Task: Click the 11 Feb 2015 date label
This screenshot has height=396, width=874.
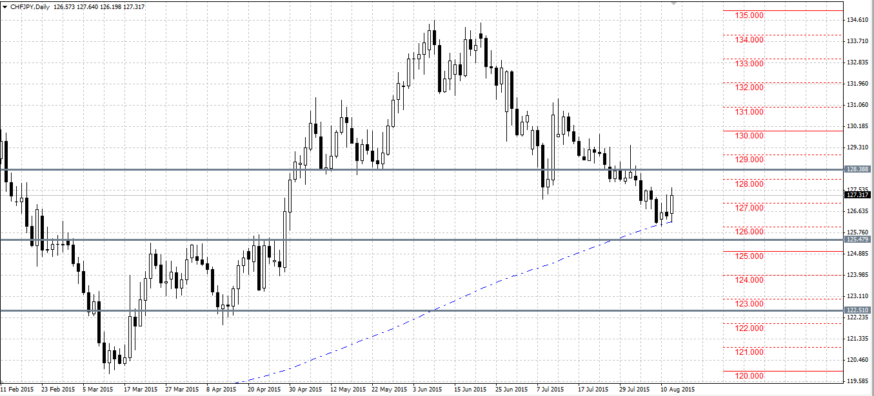Action: coord(17,390)
